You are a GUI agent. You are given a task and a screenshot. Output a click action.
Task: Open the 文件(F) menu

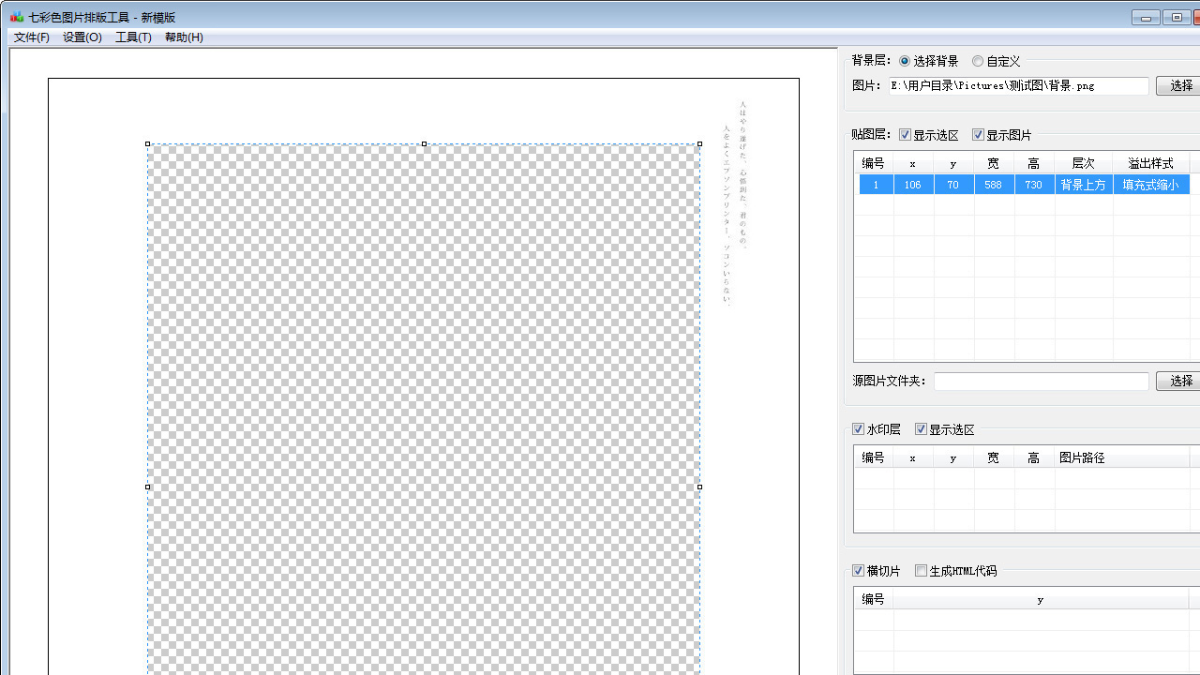point(31,37)
